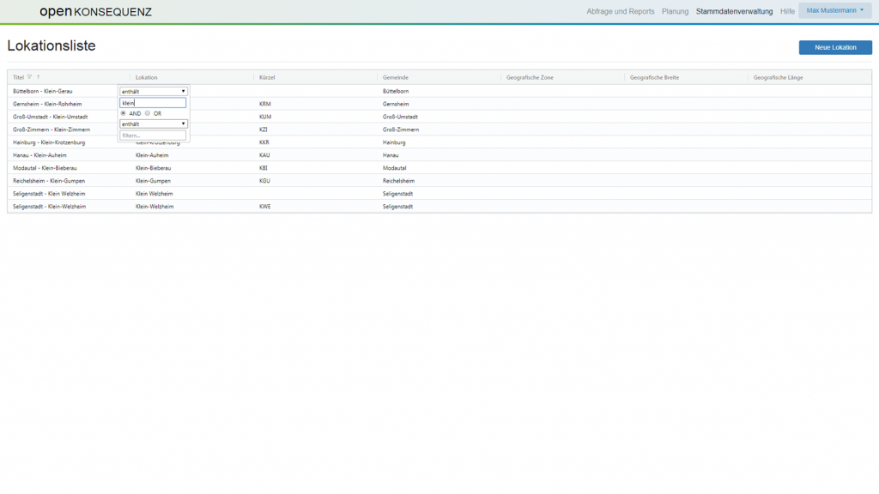Select the OR radio button
Viewport: 879px width, 494px height.
[x=148, y=113]
